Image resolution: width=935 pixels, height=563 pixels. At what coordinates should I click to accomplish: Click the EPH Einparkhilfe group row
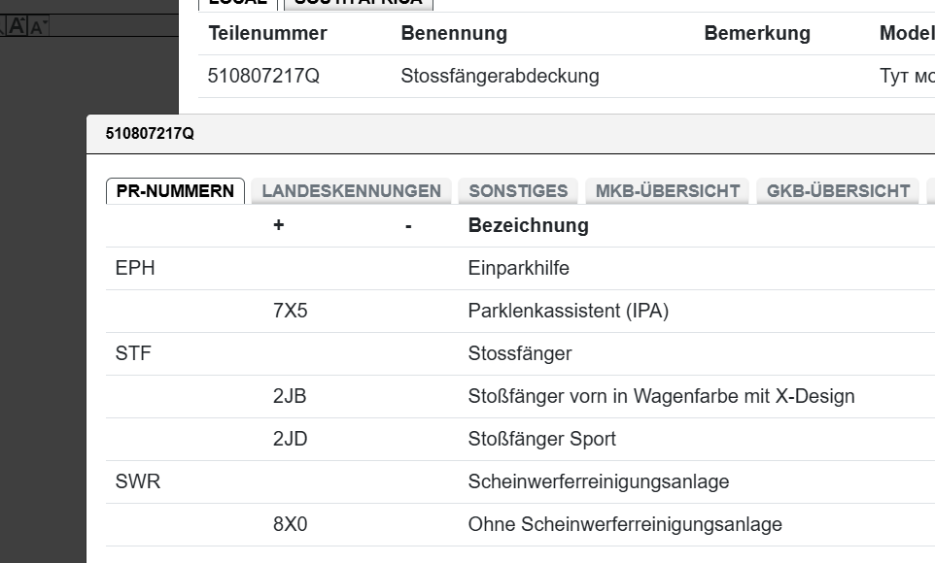[x=518, y=269]
